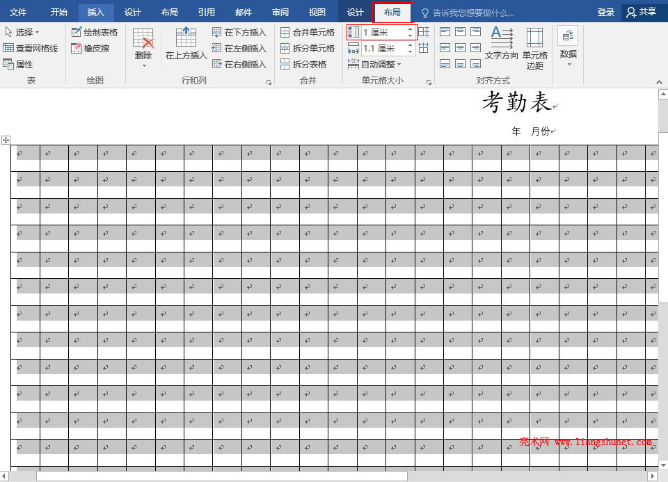Increase column width with up spinner

[x=411, y=45]
